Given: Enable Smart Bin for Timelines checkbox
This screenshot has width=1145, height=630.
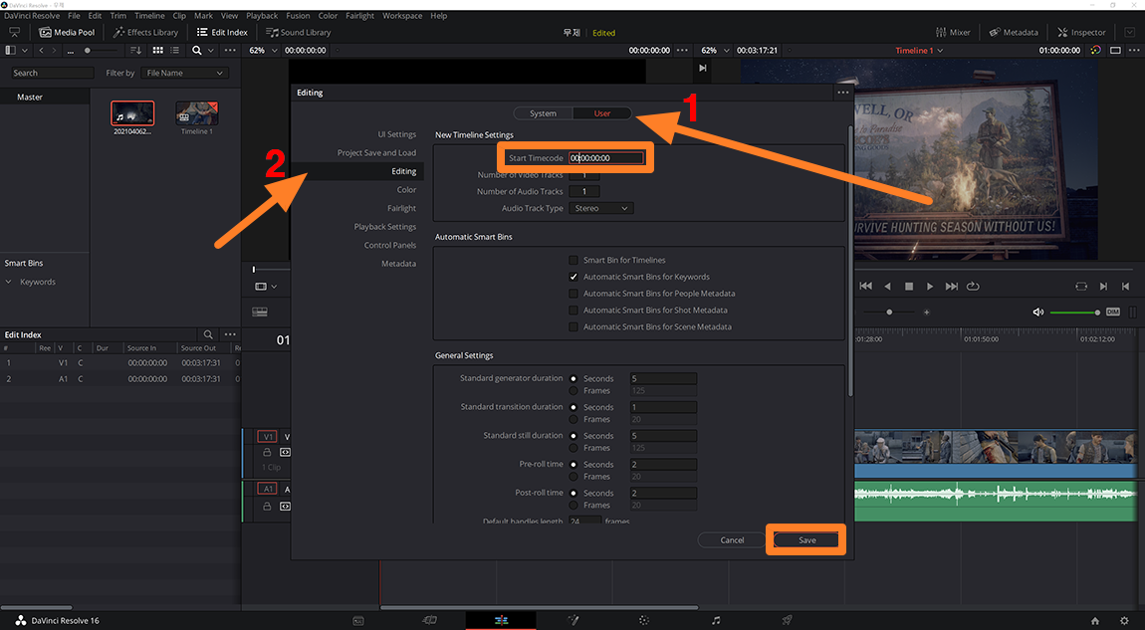Looking at the screenshot, I should point(573,260).
